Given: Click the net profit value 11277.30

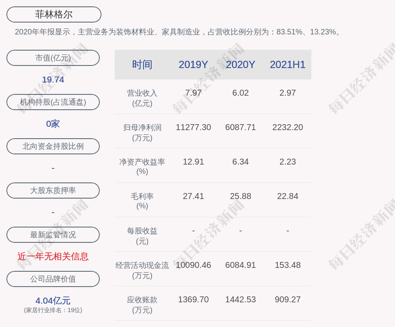Looking at the screenshot, I should [193, 127].
